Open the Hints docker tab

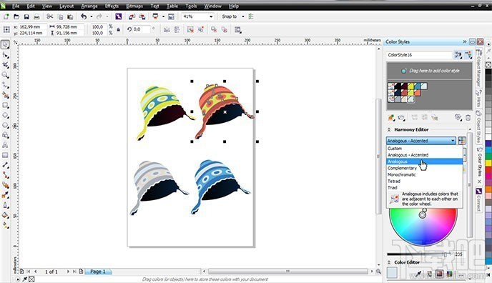coord(479,99)
